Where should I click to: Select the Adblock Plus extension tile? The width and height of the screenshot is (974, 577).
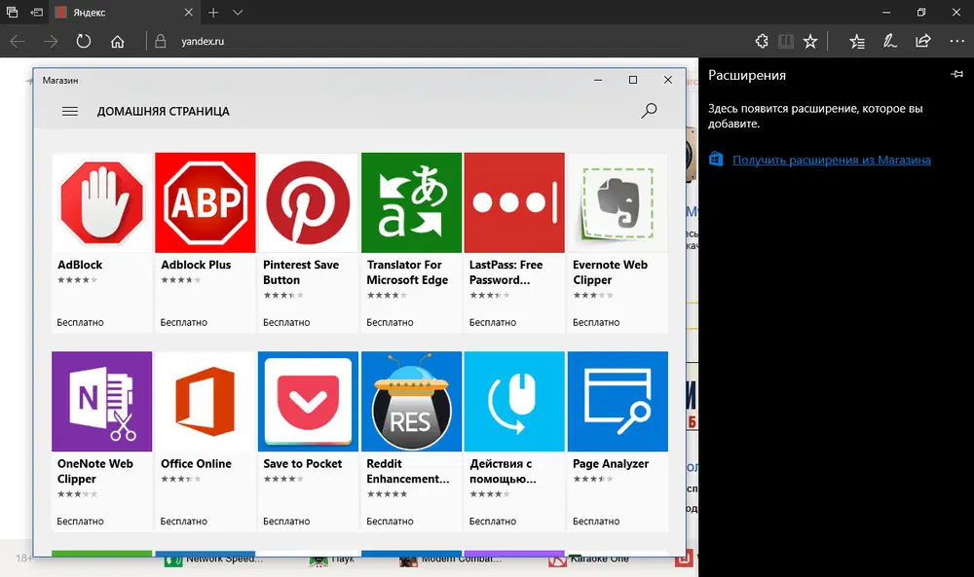tap(205, 202)
